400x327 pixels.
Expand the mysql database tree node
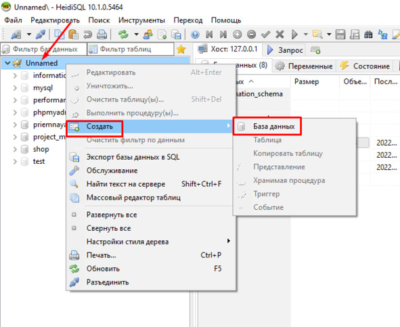click(x=15, y=88)
